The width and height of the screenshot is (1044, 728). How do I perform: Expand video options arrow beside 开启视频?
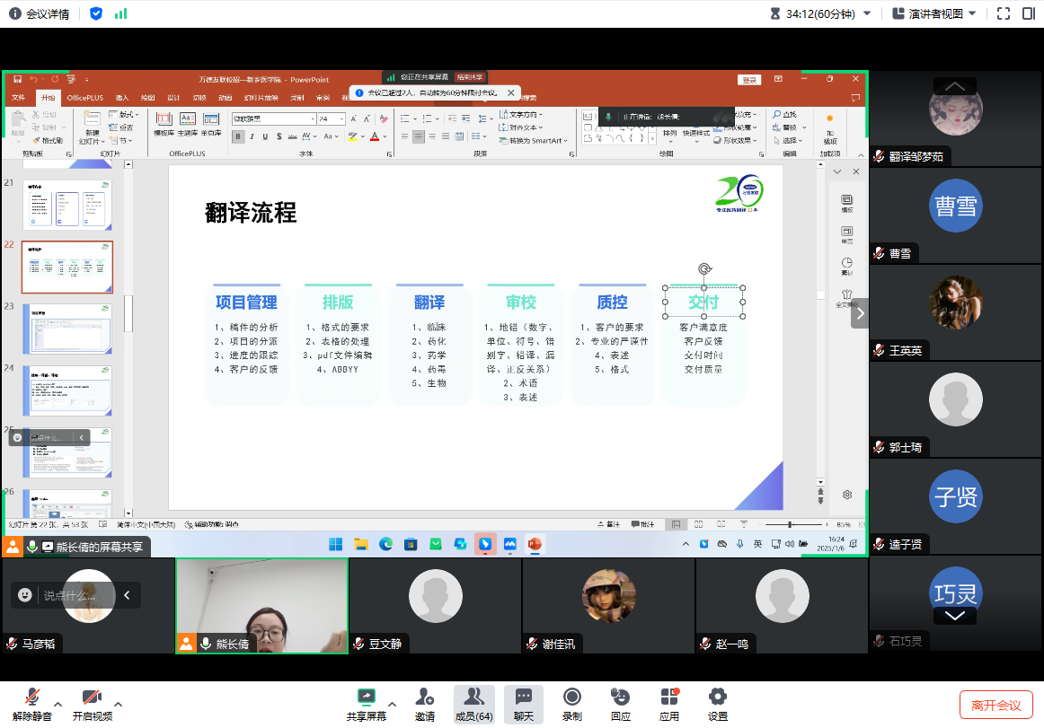click(x=118, y=704)
